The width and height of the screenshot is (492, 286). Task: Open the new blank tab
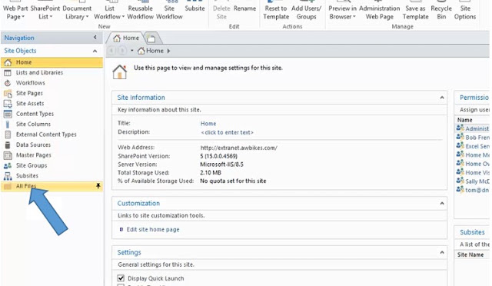click(151, 38)
